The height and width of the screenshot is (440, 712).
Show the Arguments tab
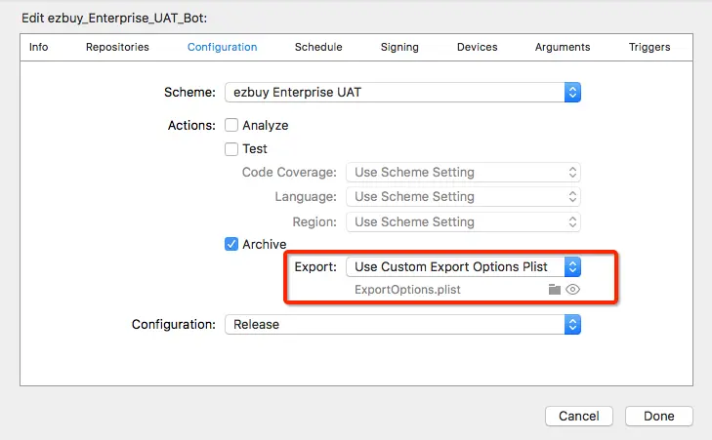pos(563,47)
